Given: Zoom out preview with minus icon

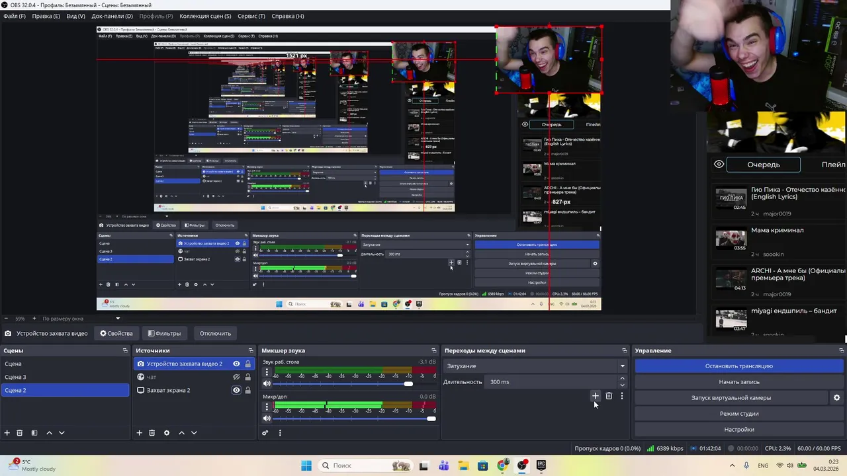Looking at the screenshot, I should tap(6, 319).
